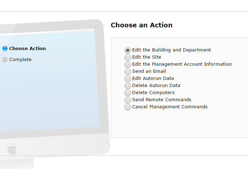Choose Edit the Management Account Information radio
248x169 pixels.
click(128, 64)
